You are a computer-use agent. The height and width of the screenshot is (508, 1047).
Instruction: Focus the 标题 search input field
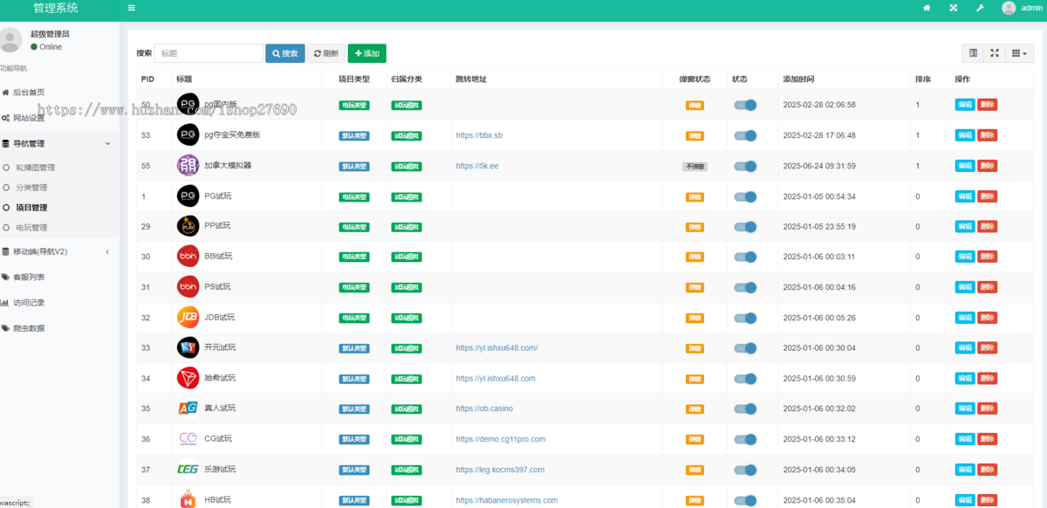click(209, 53)
